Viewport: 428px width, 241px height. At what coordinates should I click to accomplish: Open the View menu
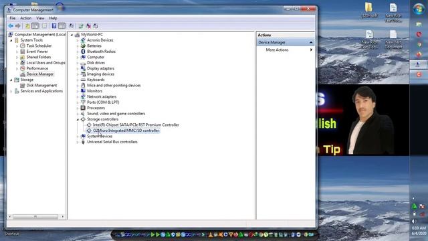click(40, 18)
